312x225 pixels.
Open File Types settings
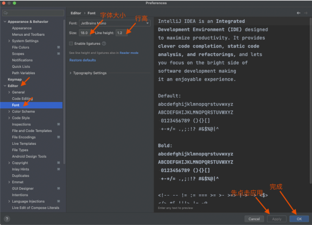pos(20,150)
